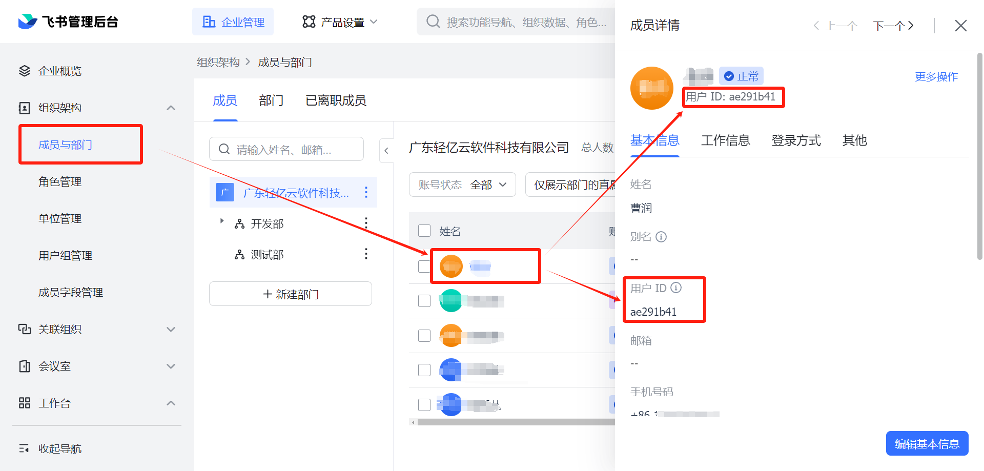The height and width of the screenshot is (471, 984).
Task: Click the 测试部 department tree icon
Action: tap(239, 255)
